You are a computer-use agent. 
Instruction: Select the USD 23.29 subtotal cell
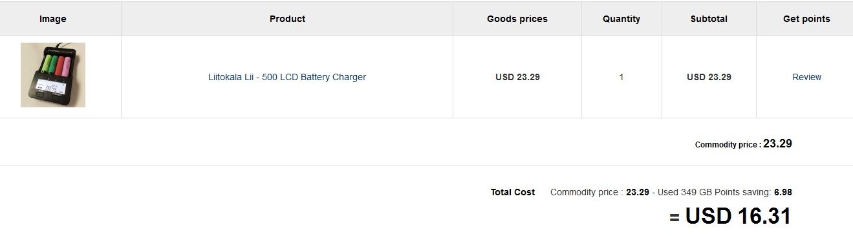pos(709,77)
